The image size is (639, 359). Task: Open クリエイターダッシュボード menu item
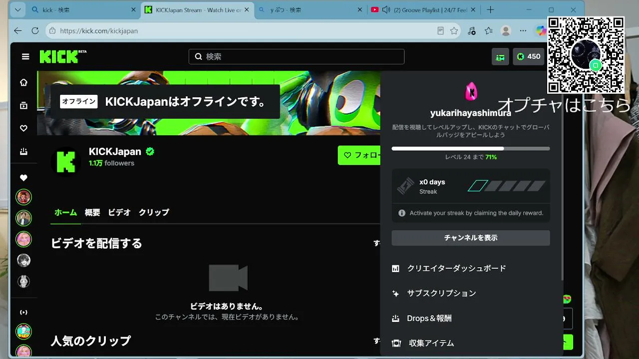point(471,268)
